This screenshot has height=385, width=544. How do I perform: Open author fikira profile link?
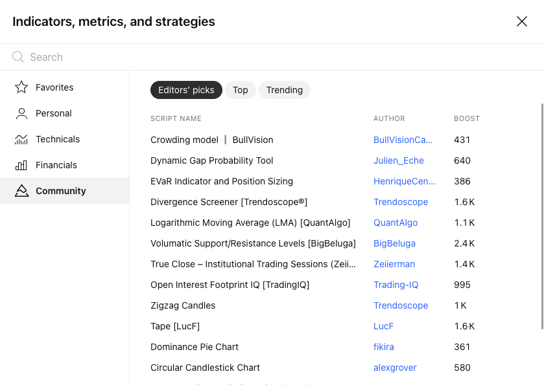[384, 347]
